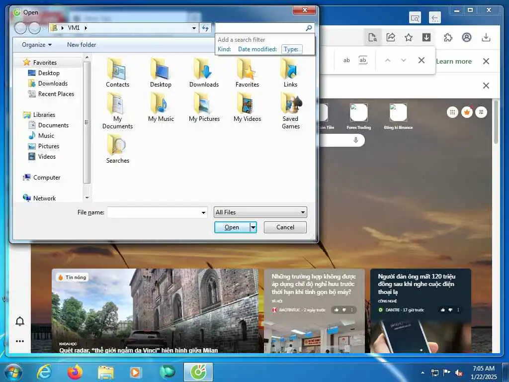Close the find bar with its X
509x382 pixels.
point(422,60)
